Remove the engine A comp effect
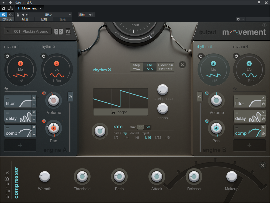The image size is (270, 203). tap(34, 127)
